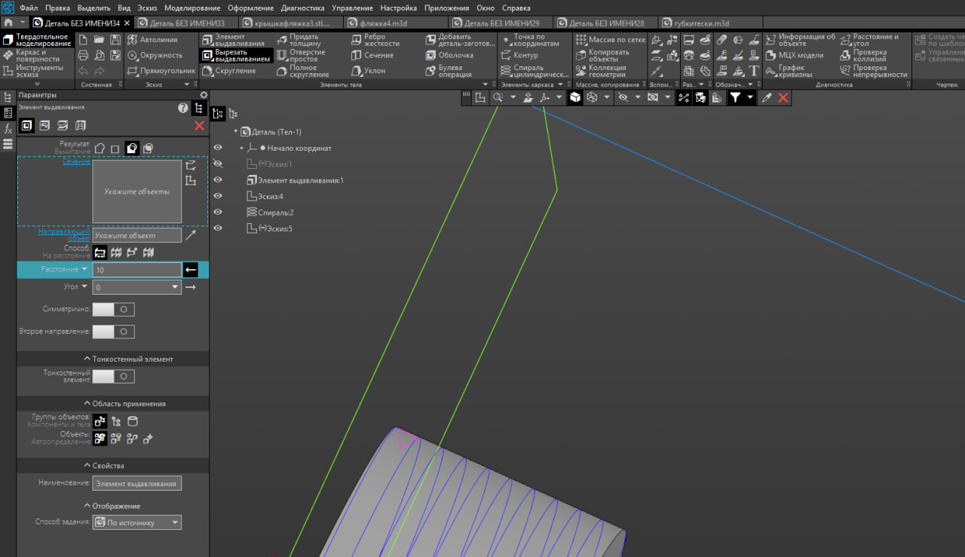Choose the Прямоугольник rectangle tool
Screen dimensions: 965x557
tap(160, 71)
